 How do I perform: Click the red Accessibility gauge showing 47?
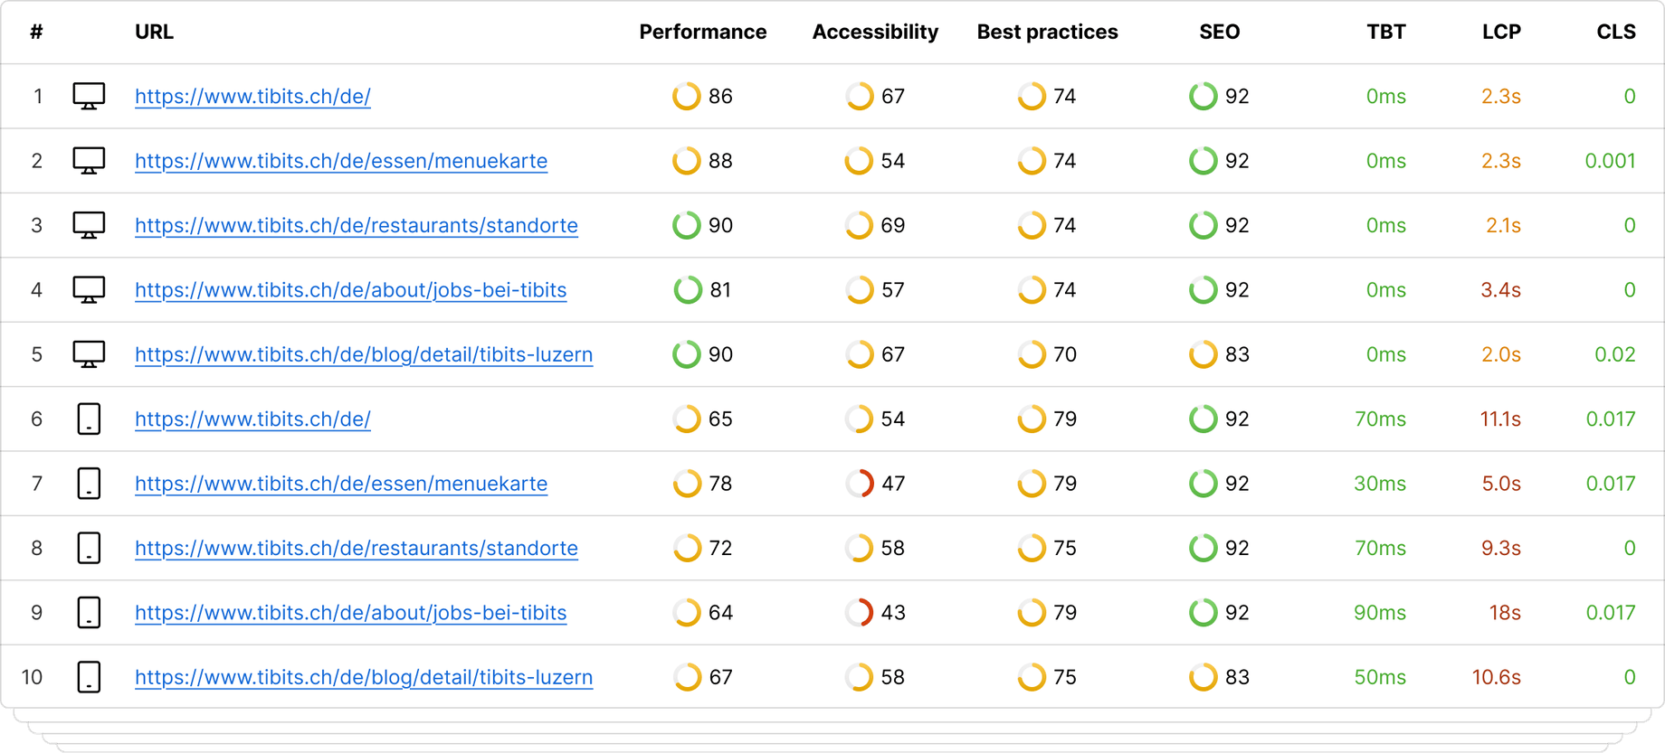(859, 483)
